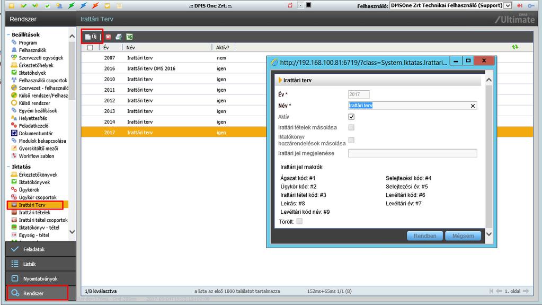Open Iktatóhelyek in sidebar
The height and width of the screenshot is (305, 542).
[x=32, y=73]
